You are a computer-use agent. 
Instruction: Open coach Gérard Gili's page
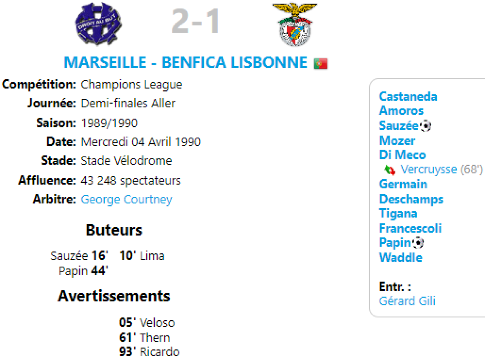tap(407, 301)
